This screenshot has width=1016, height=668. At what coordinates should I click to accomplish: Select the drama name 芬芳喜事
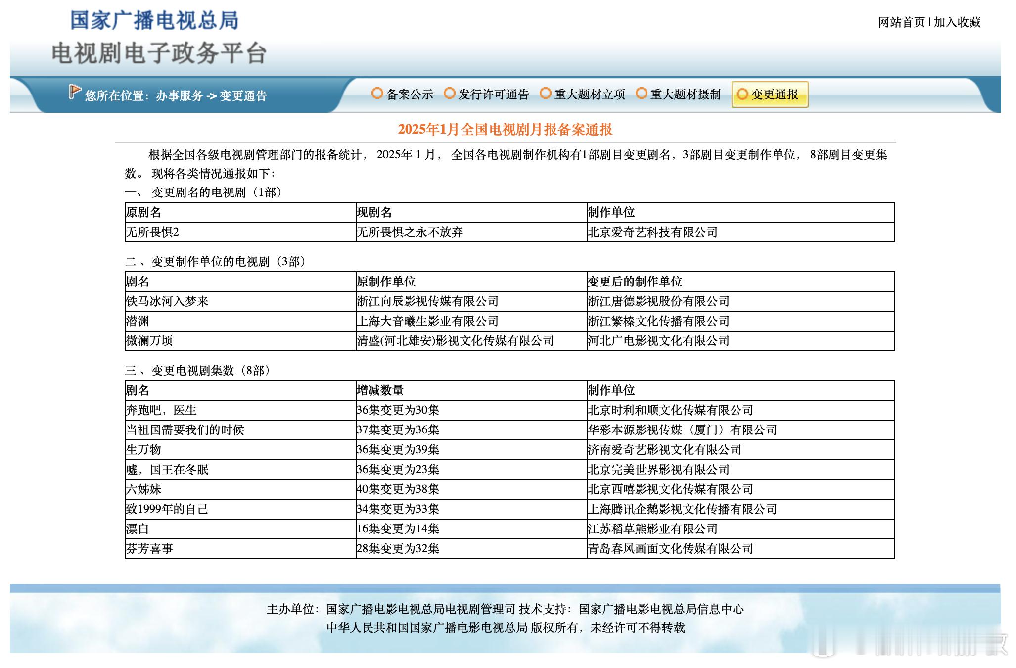click(149, 549)
